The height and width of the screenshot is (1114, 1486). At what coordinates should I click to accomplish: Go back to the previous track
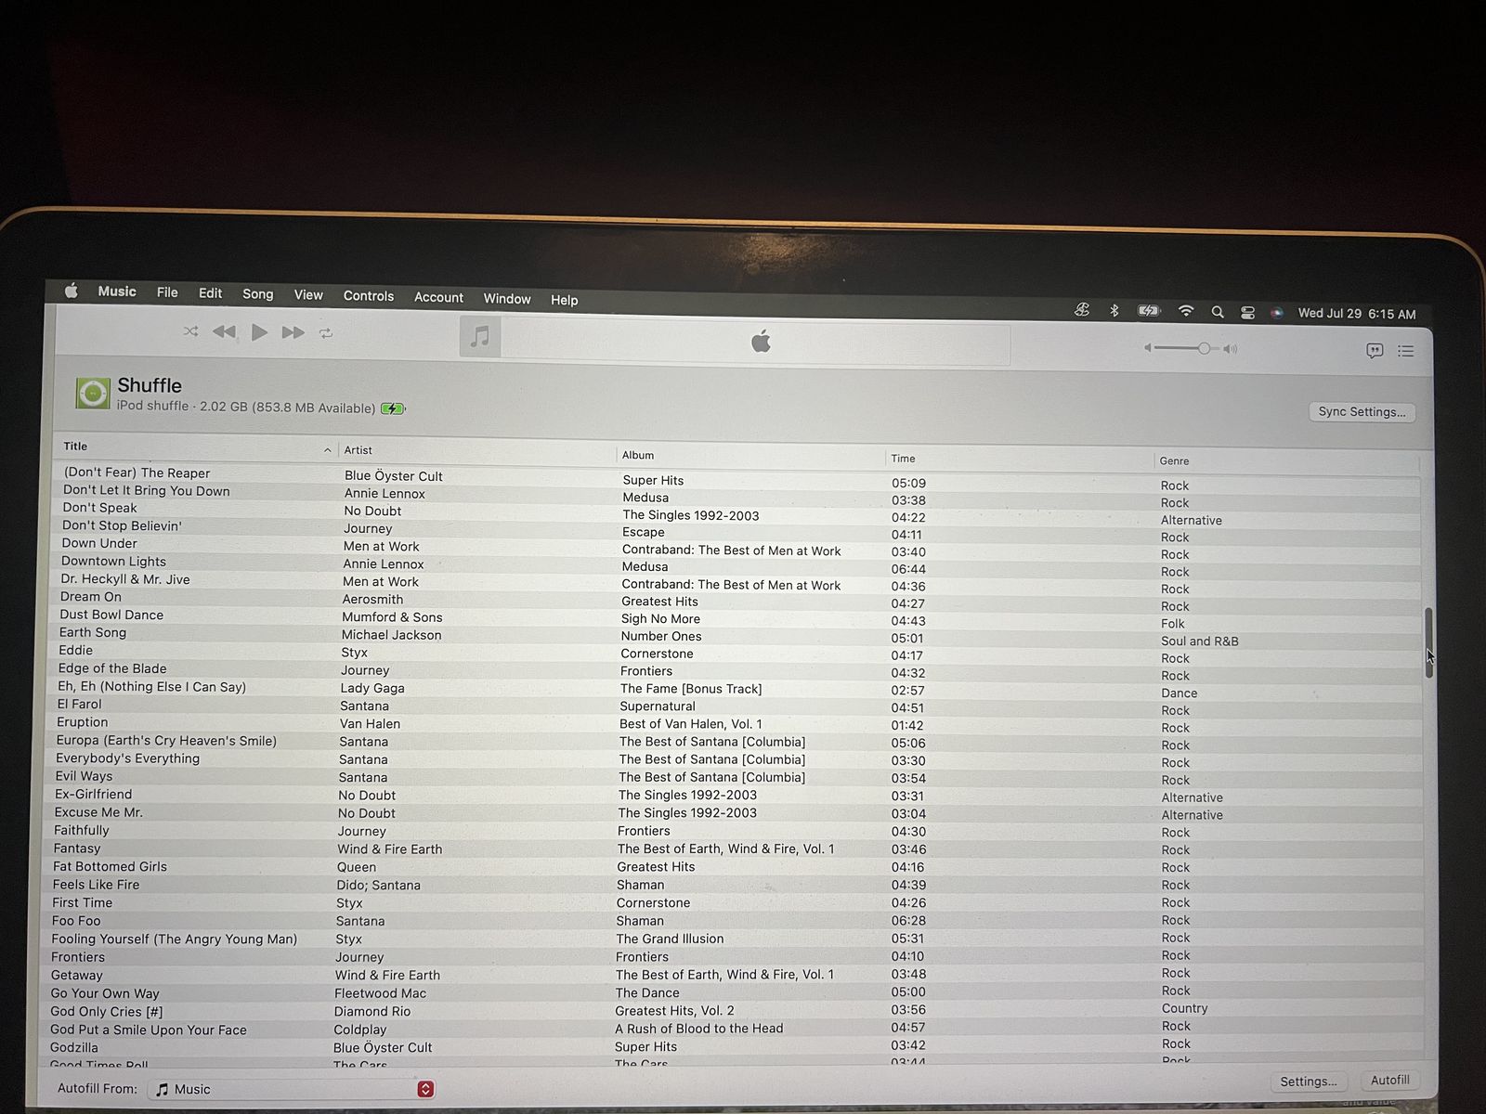tap(224, 331)
